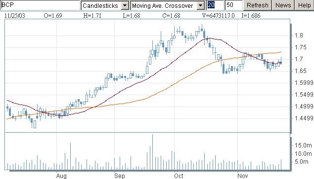Click the 1.5499 price axis label
The height and width of the screenshot is (179, 314).
(304, 95)
